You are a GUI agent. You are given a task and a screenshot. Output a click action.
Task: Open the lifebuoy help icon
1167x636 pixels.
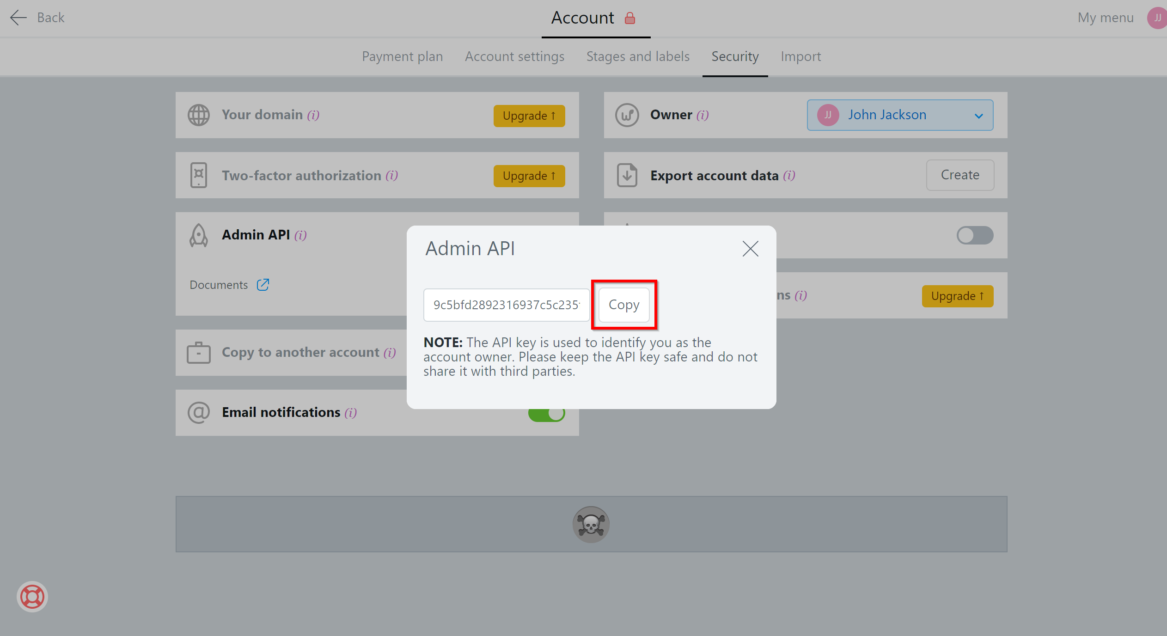(32, 596)
